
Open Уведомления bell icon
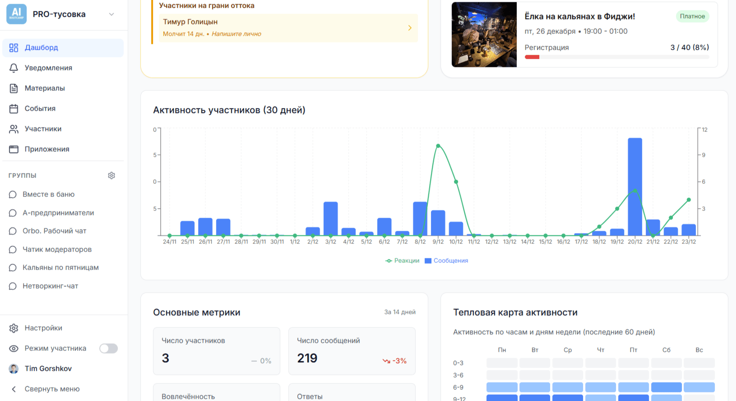14,68
